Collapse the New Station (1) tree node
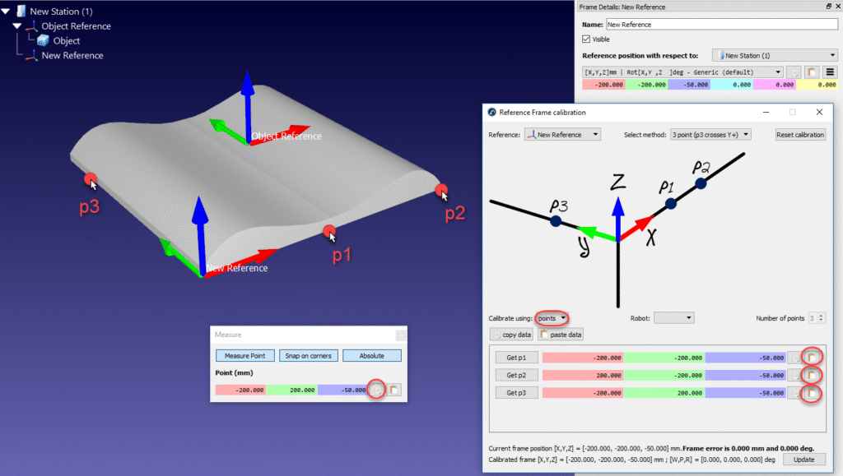843x476 pixels. (6, 11)
